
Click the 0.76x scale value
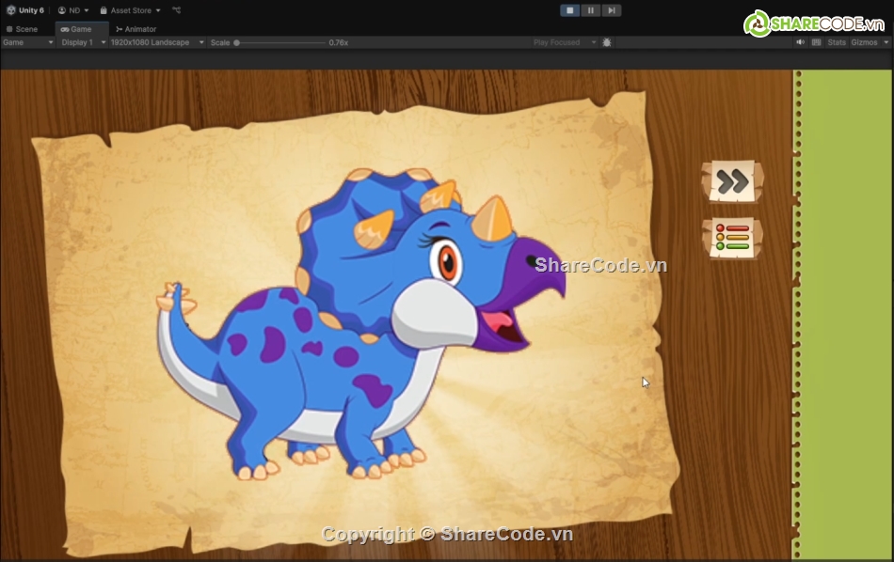pyautogui.click(x=338, y=42)
